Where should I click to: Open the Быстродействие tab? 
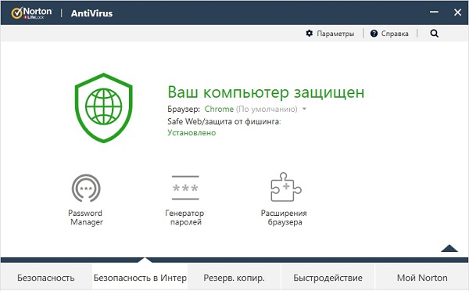click(328, 278)
